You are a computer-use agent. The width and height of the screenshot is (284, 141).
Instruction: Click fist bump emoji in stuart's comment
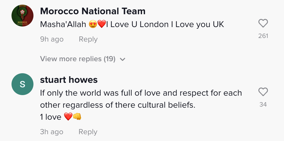point(77,117)
